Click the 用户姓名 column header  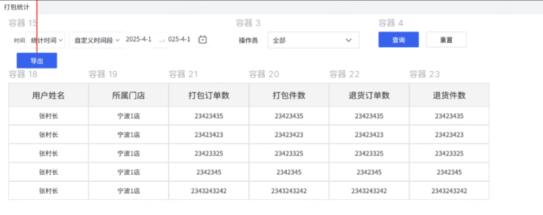[48, 95]
